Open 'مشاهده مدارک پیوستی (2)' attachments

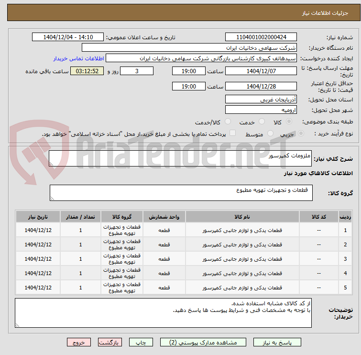click(x=203, y=343)
